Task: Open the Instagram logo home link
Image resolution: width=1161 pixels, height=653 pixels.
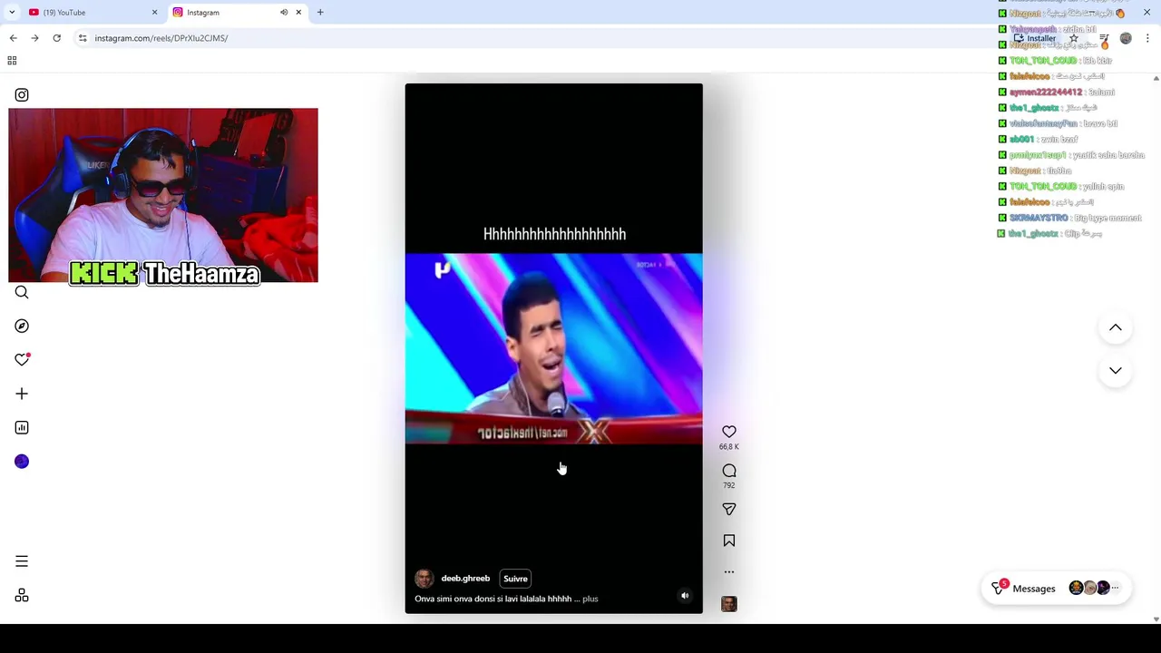Action: click(22, 95)
